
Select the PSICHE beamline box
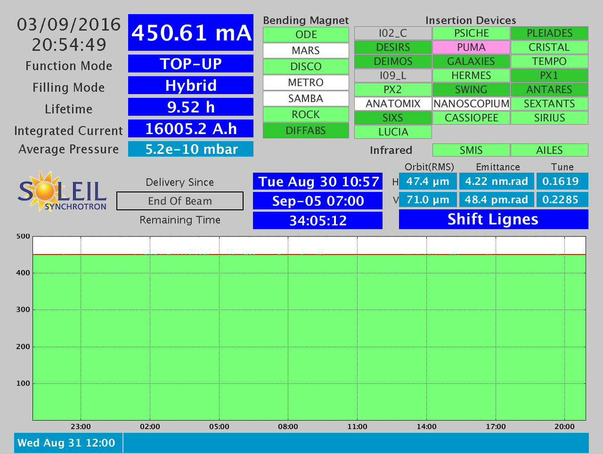471,33
